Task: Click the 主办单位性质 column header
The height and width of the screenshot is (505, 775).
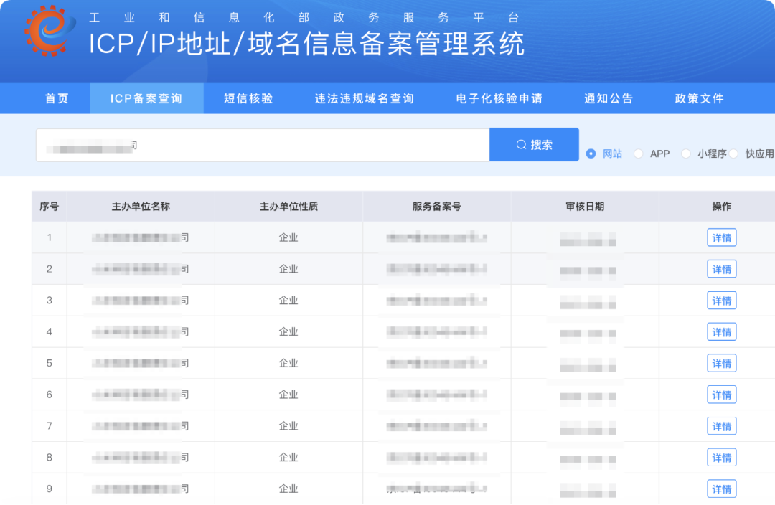Action: point(288,207)
